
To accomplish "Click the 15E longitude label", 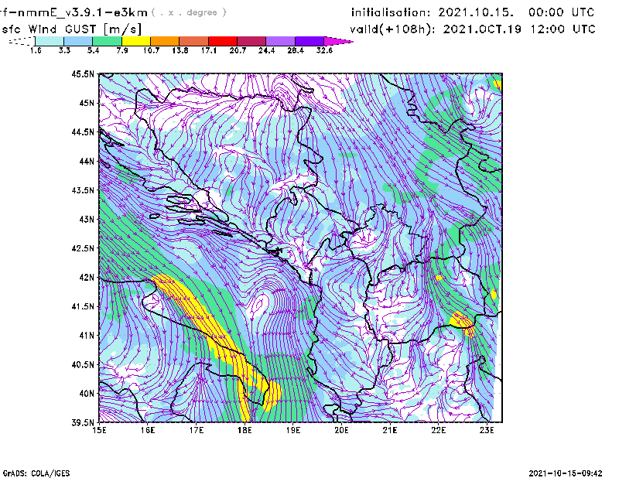I will 99,430.
